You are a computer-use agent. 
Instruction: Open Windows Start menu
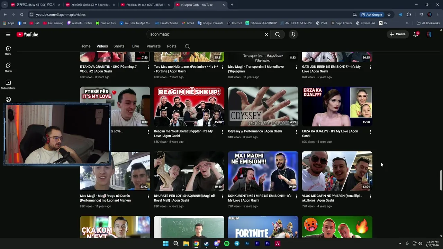pyautogui.click(x=166, y=243)
